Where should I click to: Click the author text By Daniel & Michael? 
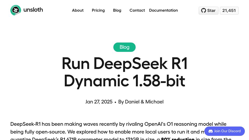coord(141,102)
